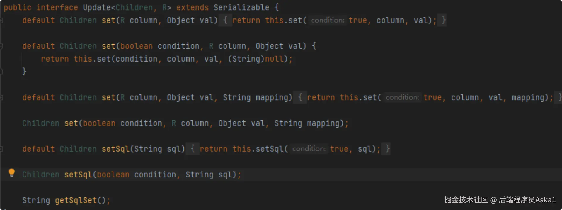The image size is (562, 210).
Task: Click setSql in the abstract boolean condition declaration
Action: click(78, 175)
